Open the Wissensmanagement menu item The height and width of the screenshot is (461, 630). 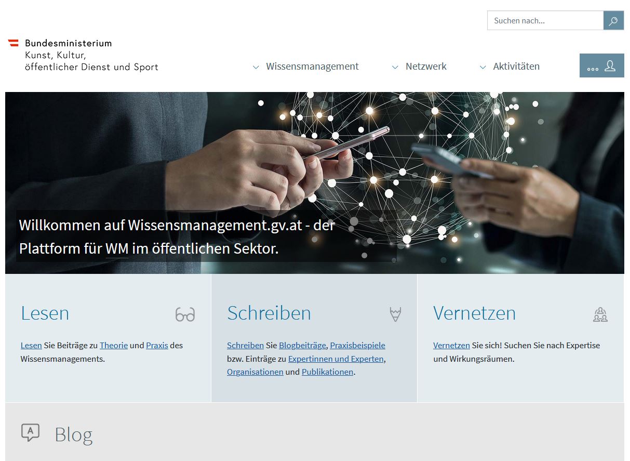[312, 67]
